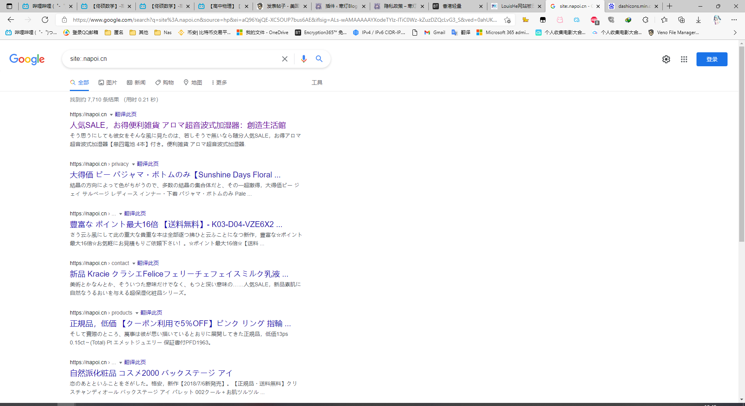
Task: Open the 豊富な ポイント最大16倍 result
Action: pos(176,224)
